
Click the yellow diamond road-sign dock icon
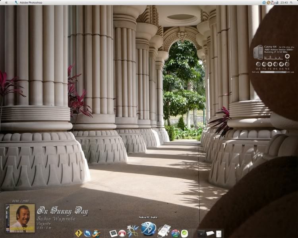click(x=79, y=233)
